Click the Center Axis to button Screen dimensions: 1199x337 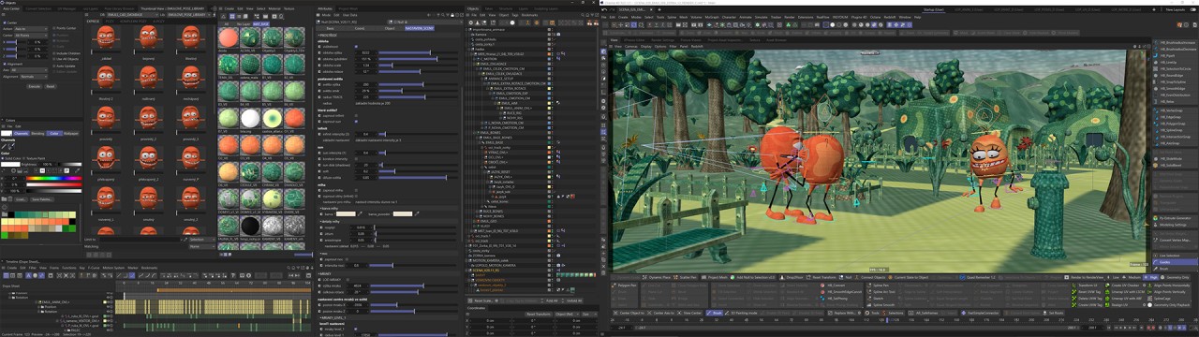click(660, 313)
